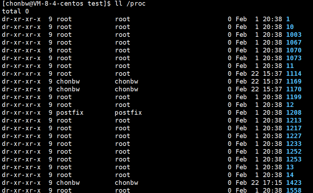The width and height of the screenshot is (313, 193).
Task: Click directory entry 1558 at bottom
Action: click(294, 190)
